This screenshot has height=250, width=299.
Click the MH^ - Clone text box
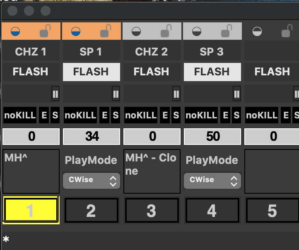(152, 171)
